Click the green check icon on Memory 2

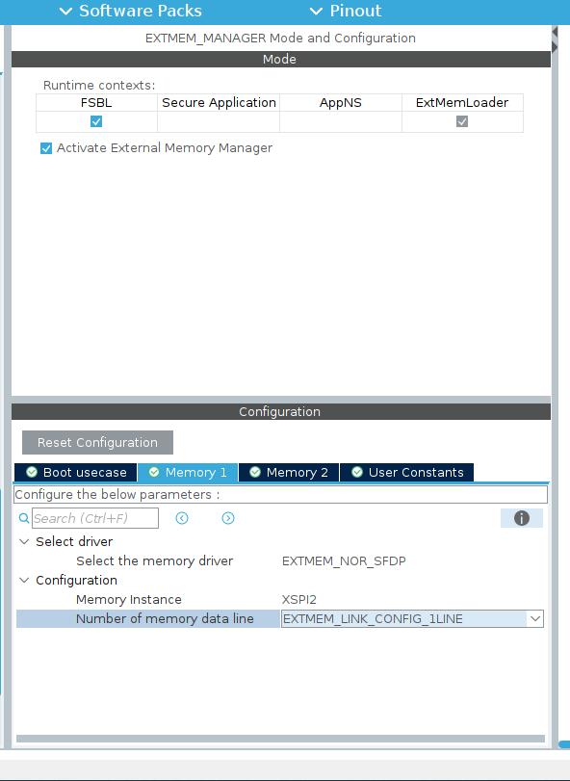coord(255,472)
